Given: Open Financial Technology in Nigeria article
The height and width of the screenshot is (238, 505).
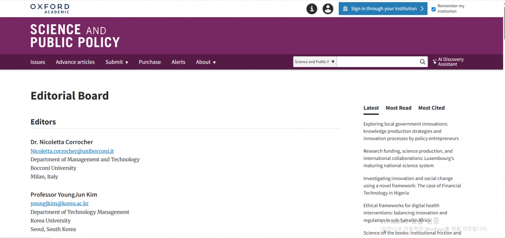Looking at the screenshot, I should (412, 186).
